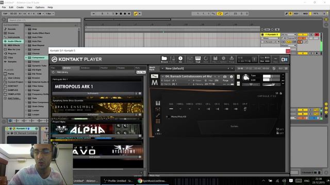Screen dimensions: 330x185
Task: Show the Kontakt Output mixer icon
Action: click(190, 60)
